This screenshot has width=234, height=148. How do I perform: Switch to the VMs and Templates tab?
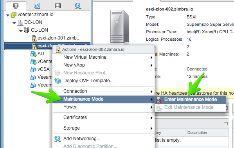tap(37, 5)
